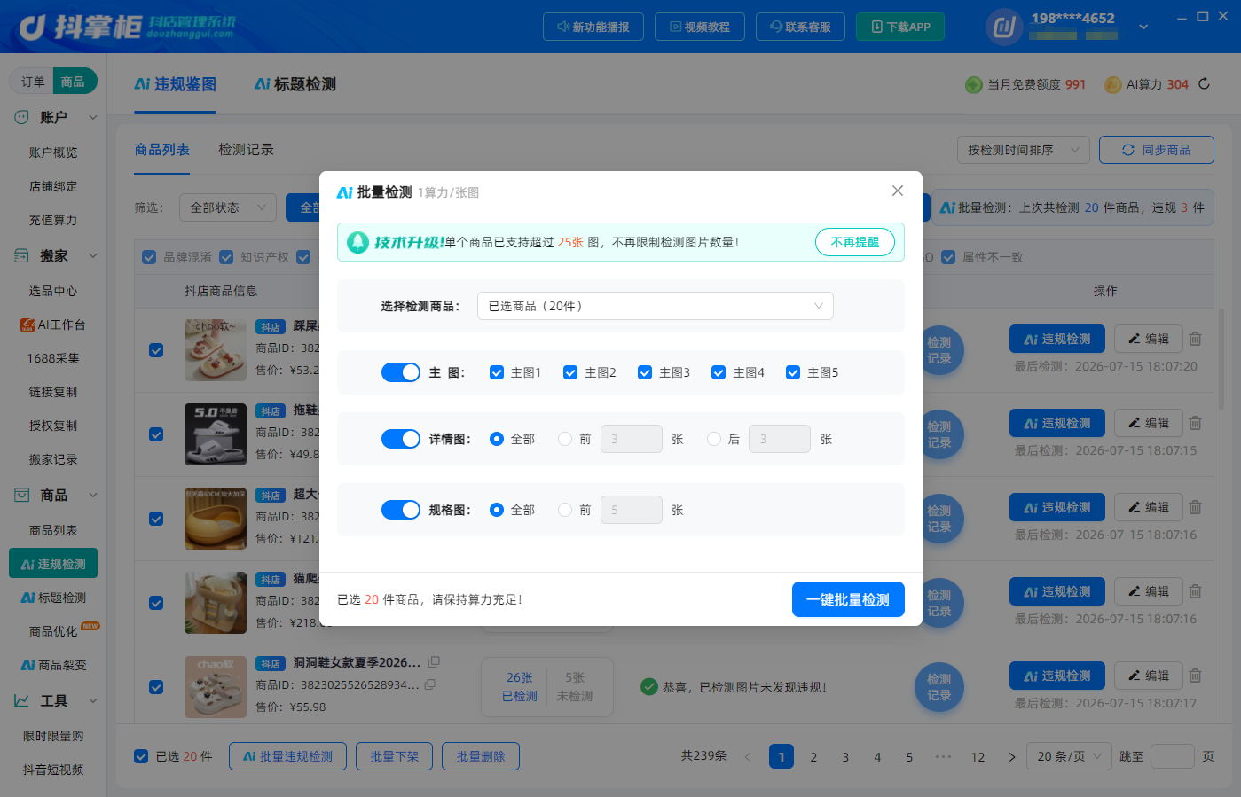Go to next page arrow
Image resolution: width=1241 pixels, height=797 pixels.
point(1012,757)
